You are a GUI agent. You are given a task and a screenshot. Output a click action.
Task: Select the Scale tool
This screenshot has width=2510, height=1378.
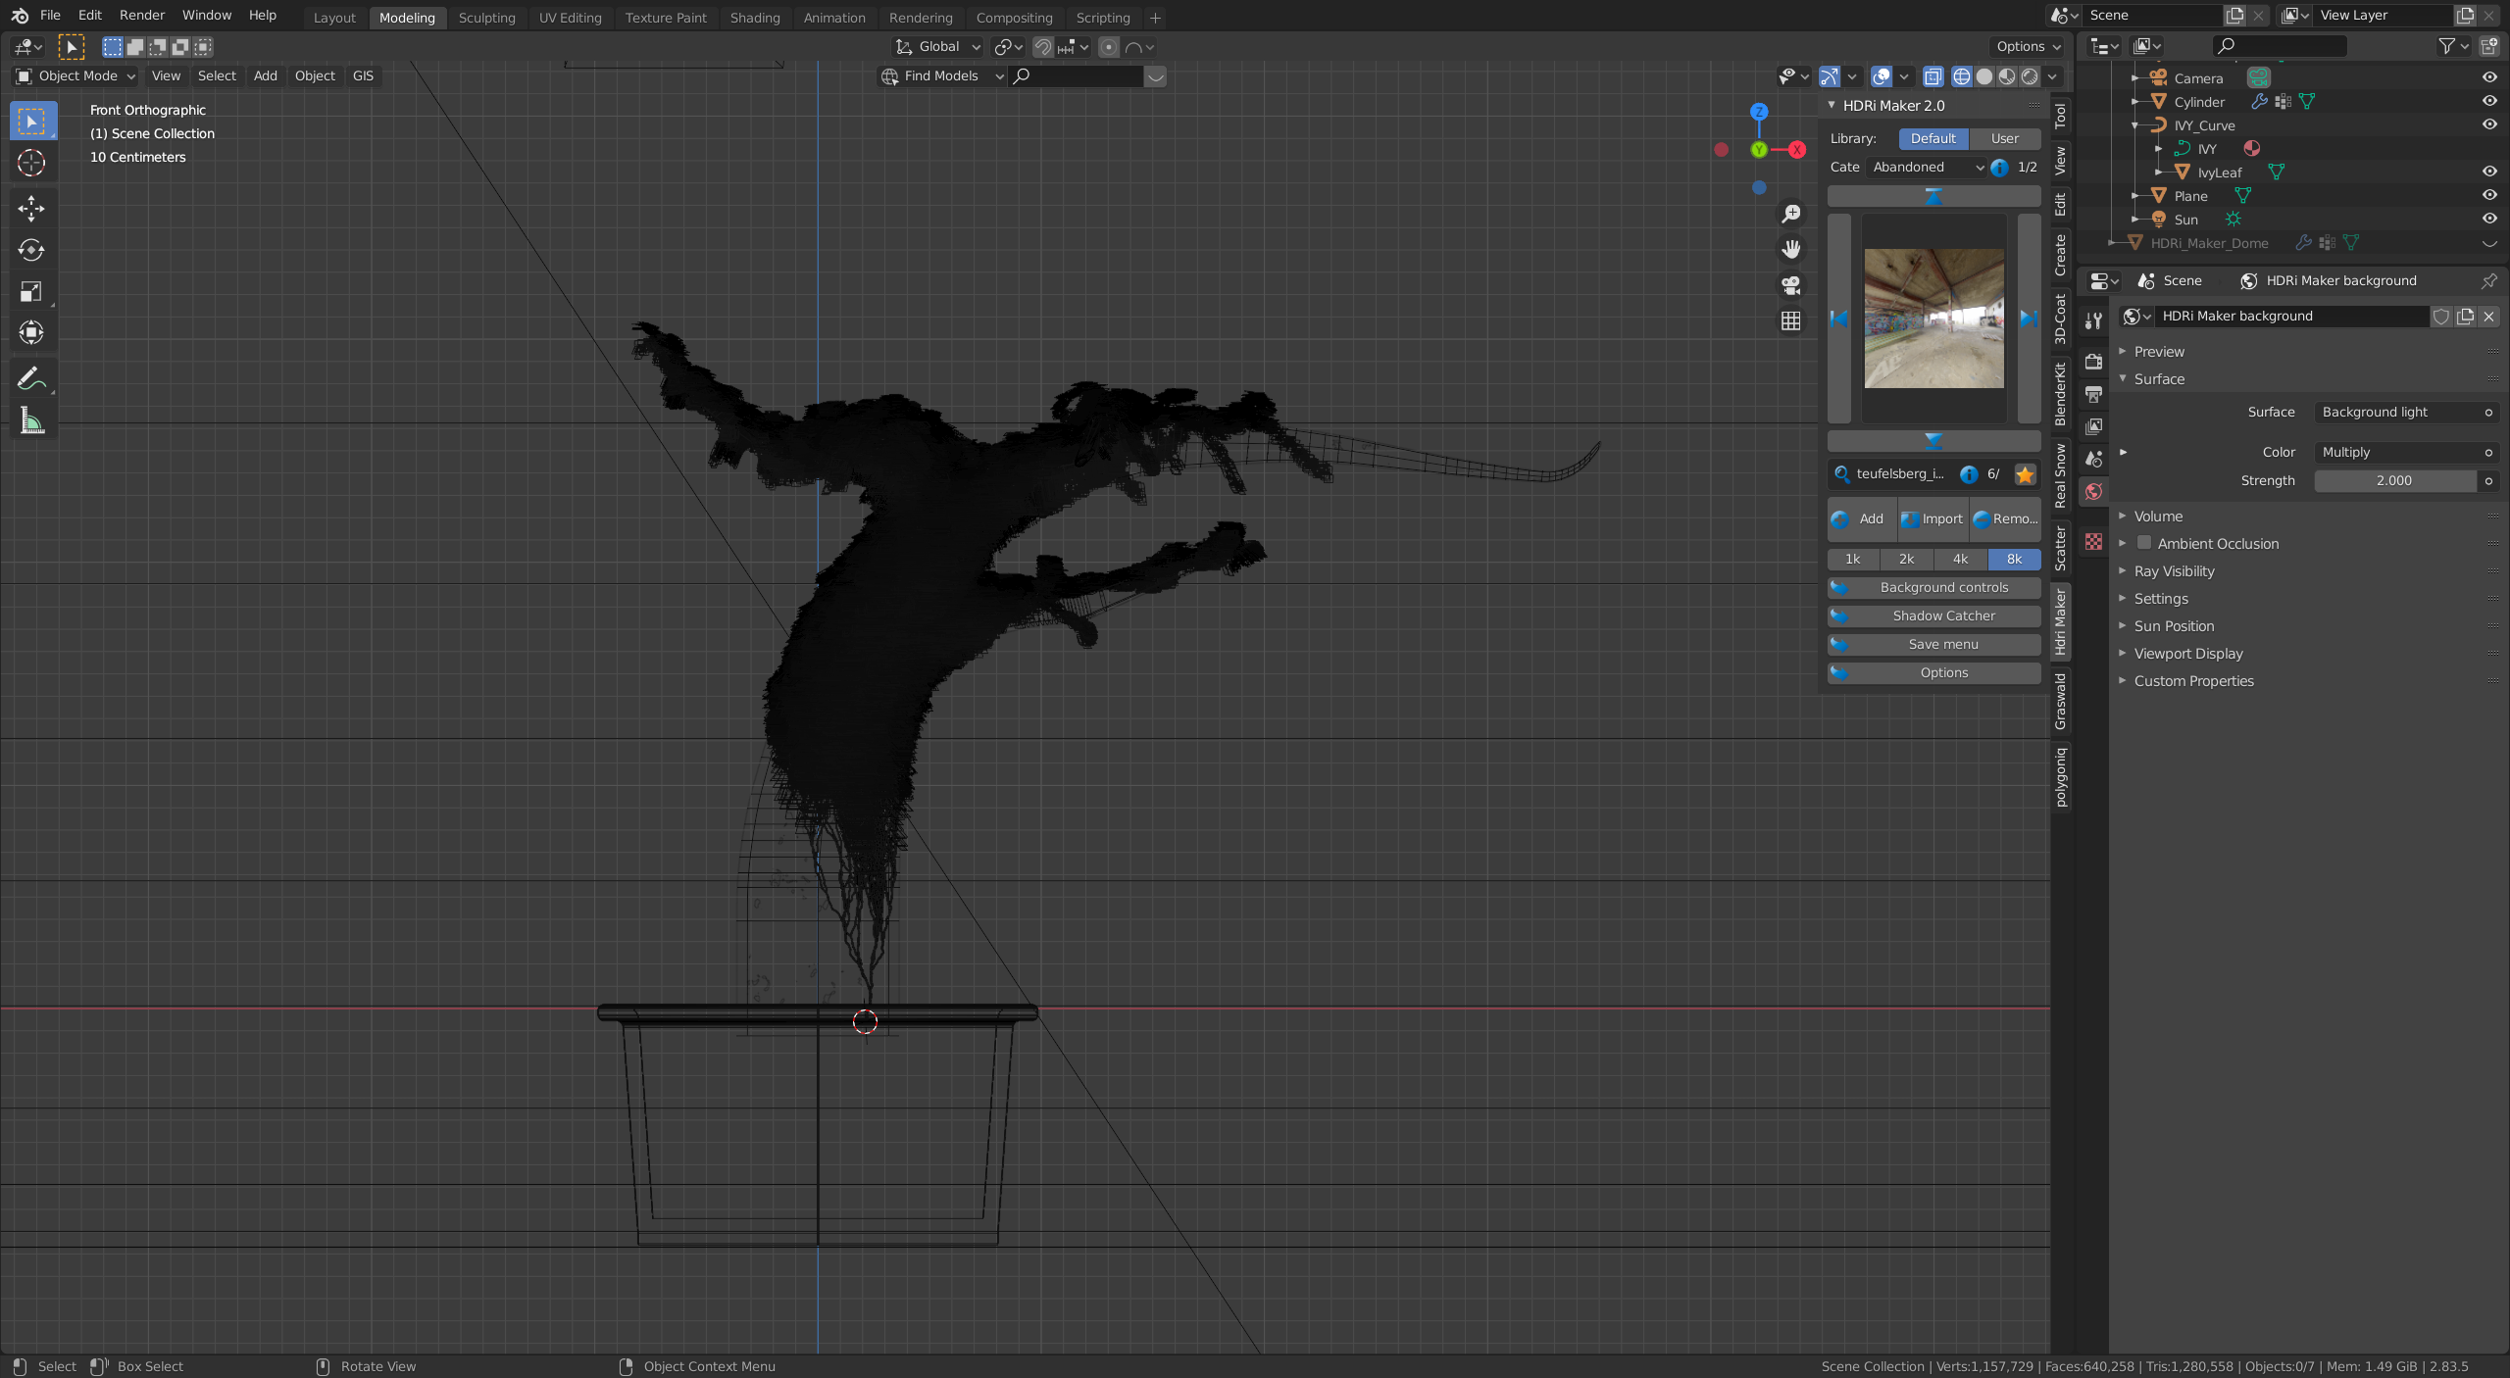click(31, 291)
